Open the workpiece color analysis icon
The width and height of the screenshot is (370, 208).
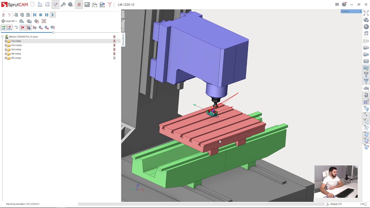coord(102,5)
